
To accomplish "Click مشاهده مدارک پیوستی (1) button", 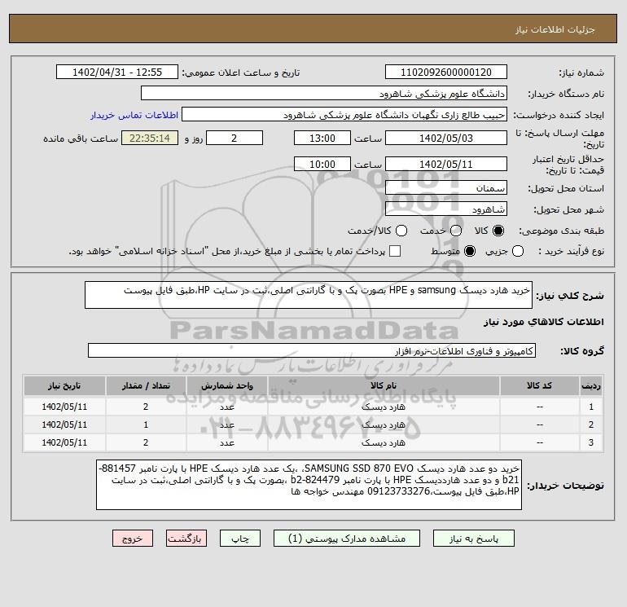I will [x=347, y=539].
